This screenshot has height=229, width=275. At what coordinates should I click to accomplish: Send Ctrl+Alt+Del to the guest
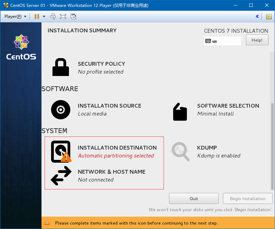point(53,16)
